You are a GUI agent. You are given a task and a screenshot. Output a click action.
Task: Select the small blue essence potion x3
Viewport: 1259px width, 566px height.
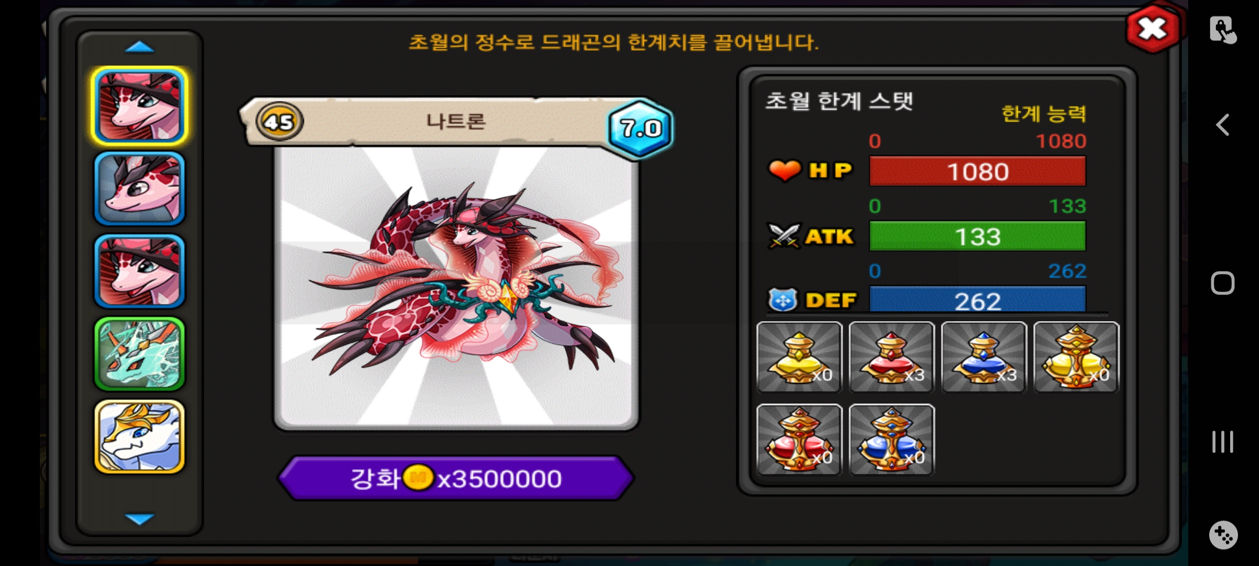984,357
